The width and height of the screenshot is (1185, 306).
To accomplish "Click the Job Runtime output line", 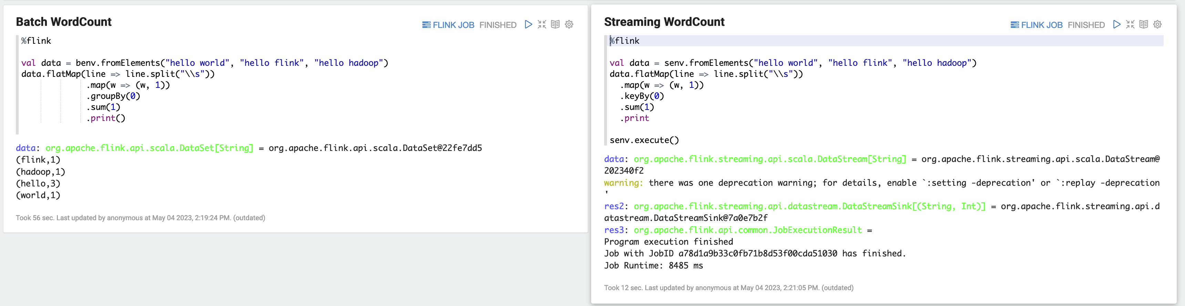I will (x=653, y=265).
